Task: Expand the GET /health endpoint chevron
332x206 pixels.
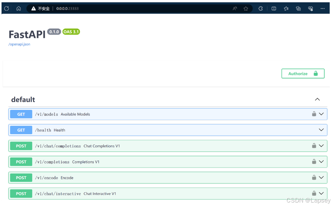Action: (321, 130)
